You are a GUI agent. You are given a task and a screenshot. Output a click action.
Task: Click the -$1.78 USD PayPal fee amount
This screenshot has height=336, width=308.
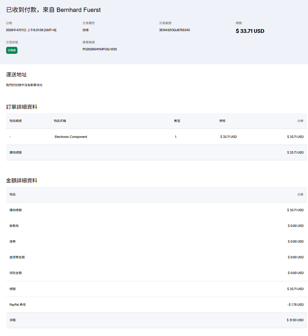(295, 305)
